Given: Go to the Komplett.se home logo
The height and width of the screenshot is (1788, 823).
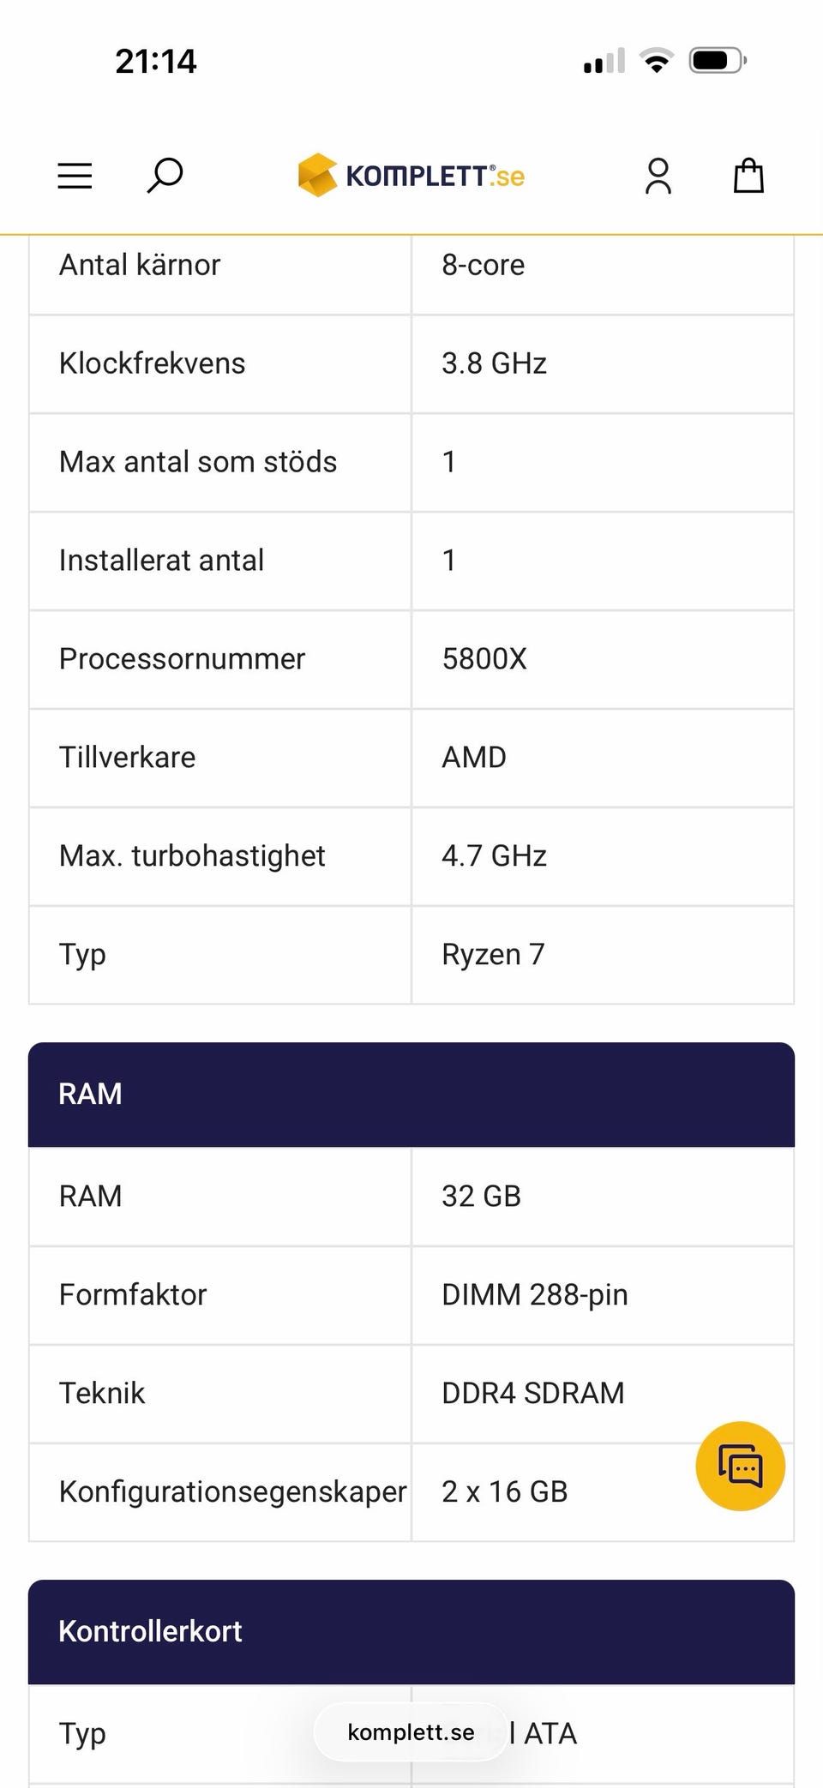Looking at the screenshot, I should click(411, 176).
